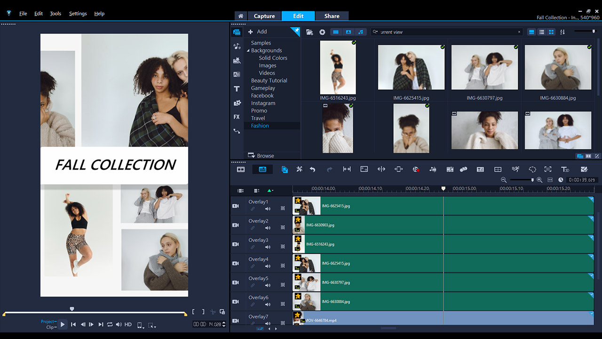Mute the Overlay1 track speaker
Image resolution: width=602 pixels, height=339 pixels.
(268, 209)
